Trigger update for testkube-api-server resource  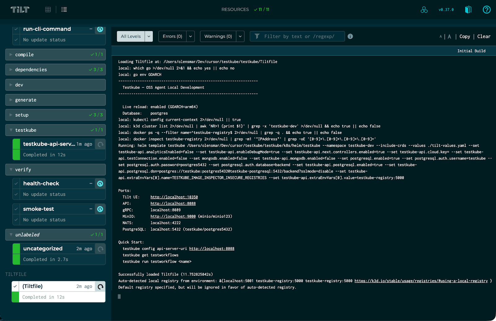pos(100,144)
